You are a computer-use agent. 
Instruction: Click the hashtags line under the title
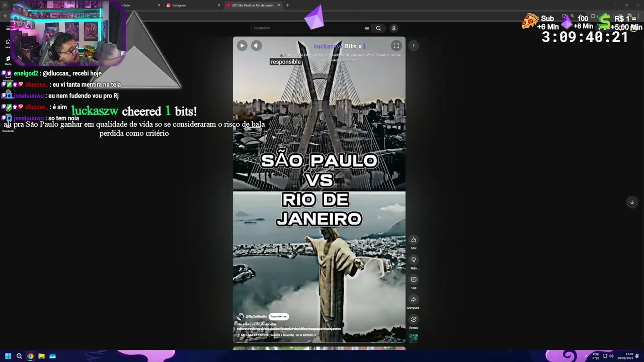click(289, 329)
